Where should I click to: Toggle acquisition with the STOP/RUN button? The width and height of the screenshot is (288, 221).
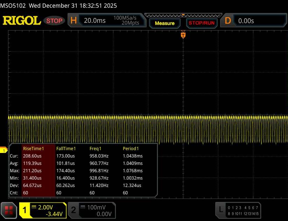(201, 23)
